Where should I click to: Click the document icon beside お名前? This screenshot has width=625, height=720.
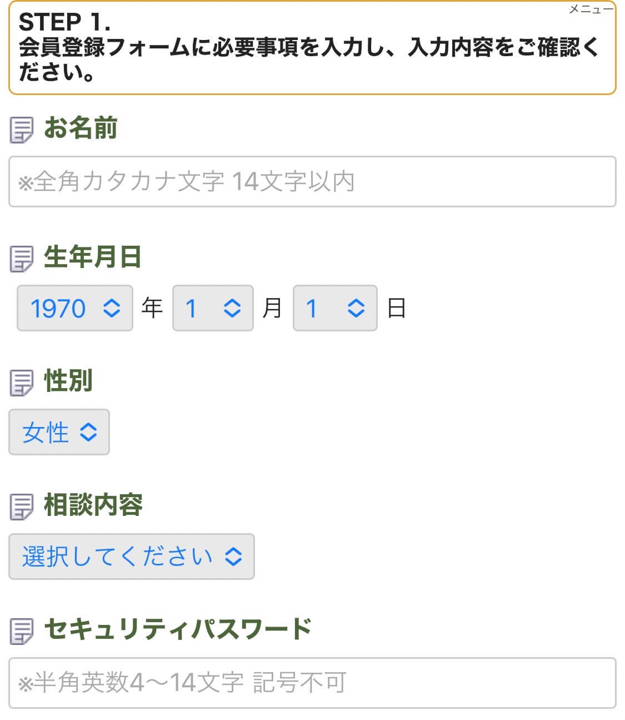pos(22,130)
